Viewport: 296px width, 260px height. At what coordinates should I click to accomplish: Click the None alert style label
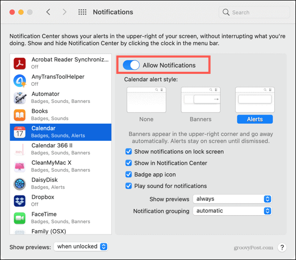[x=146, y=119]
